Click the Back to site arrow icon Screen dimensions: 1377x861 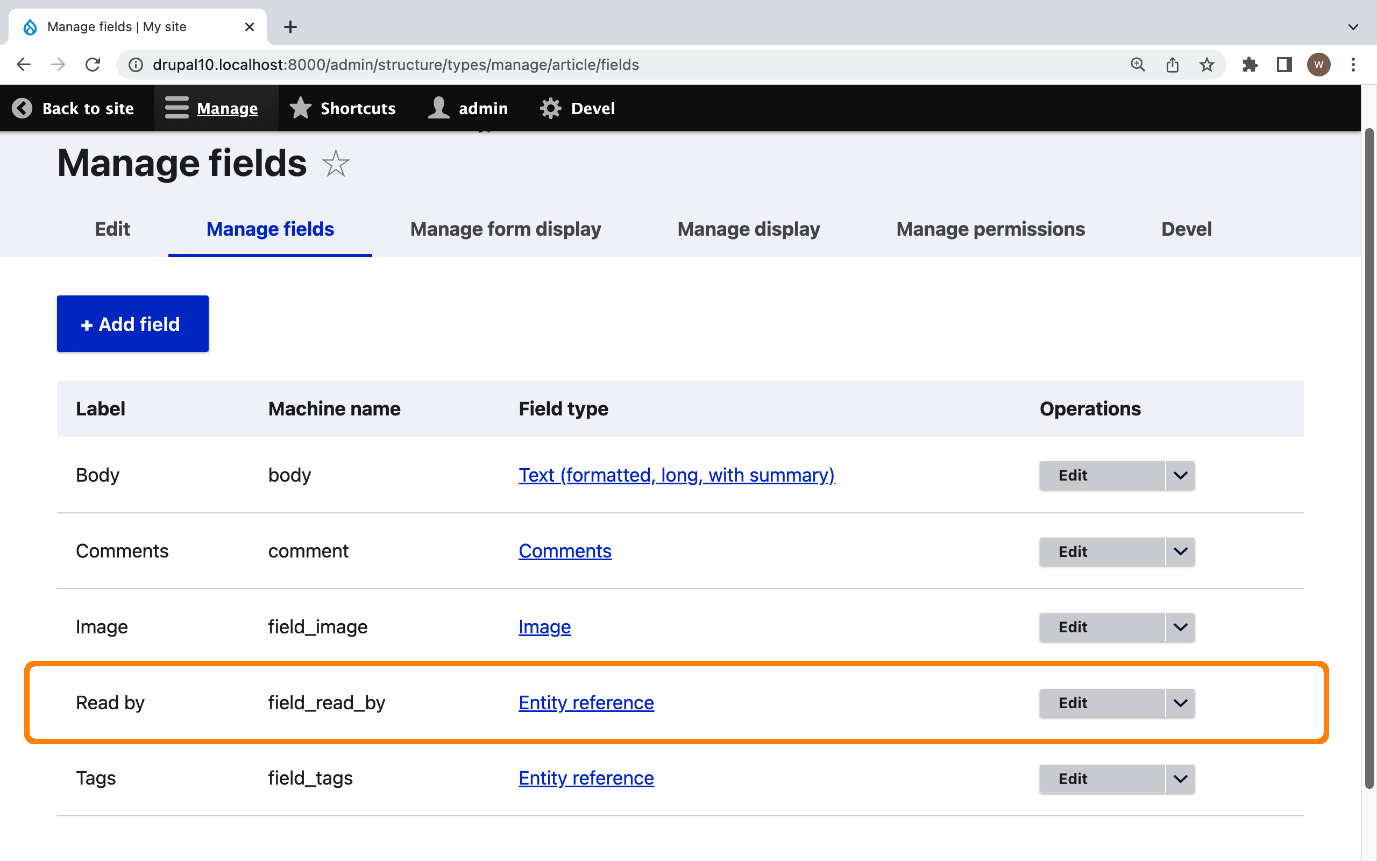(22, 108)
